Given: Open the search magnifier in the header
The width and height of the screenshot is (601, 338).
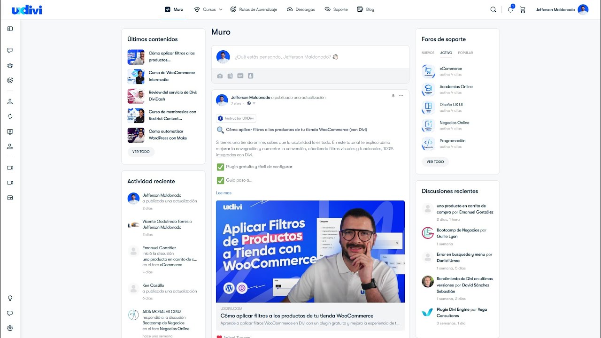Looking at the screenshot, I should [x=493, y=9].
